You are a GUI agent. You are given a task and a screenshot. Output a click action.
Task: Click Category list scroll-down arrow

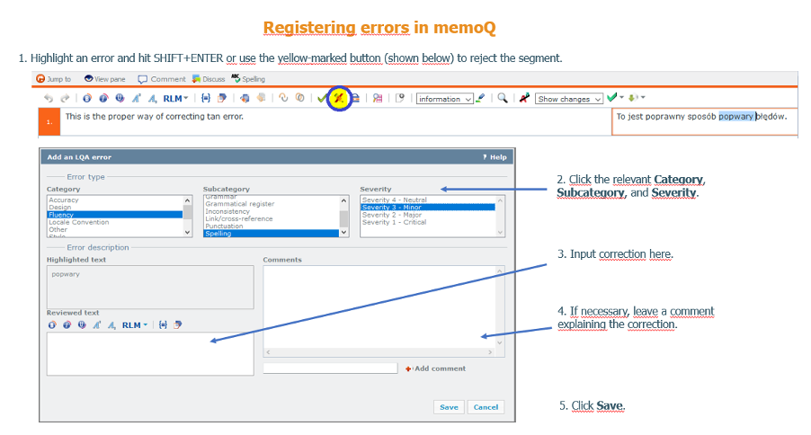188,233
